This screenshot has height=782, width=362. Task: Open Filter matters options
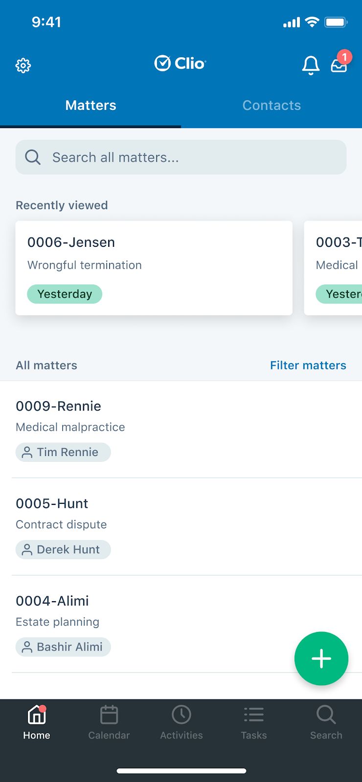coord(308,365)
